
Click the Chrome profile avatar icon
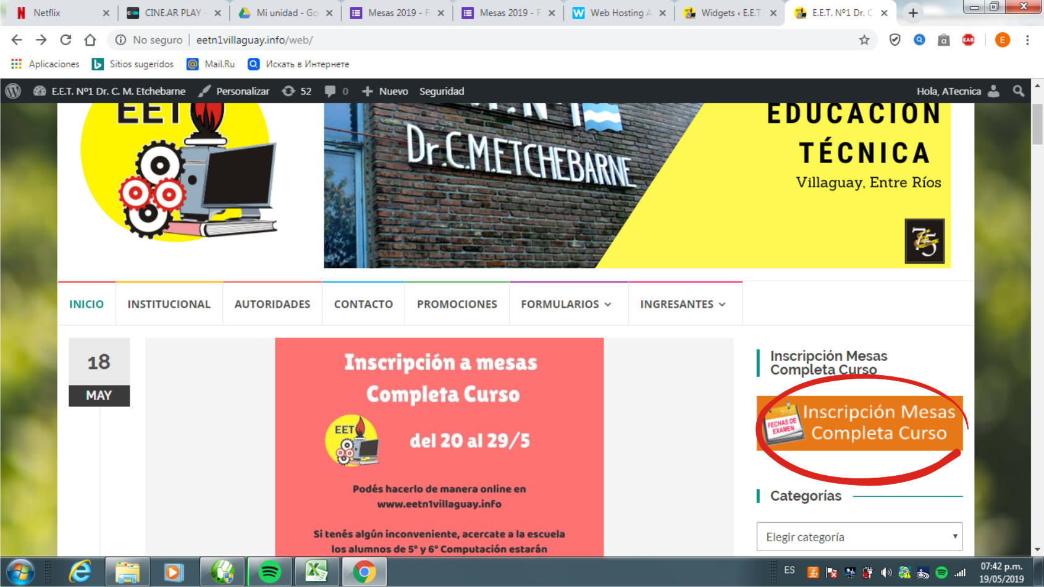pos(1002,40)
